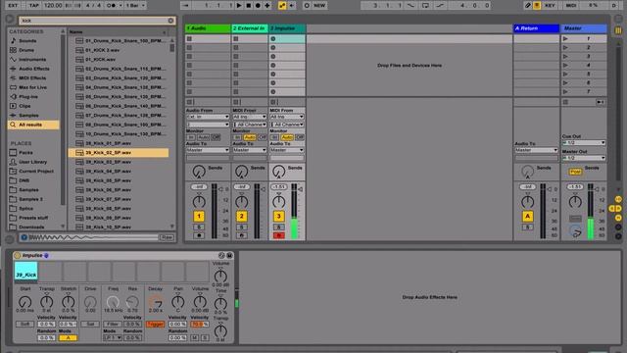Screen dimensions: 627x353
Task: Click the transport Play button
Action: [x=239, y=6]
